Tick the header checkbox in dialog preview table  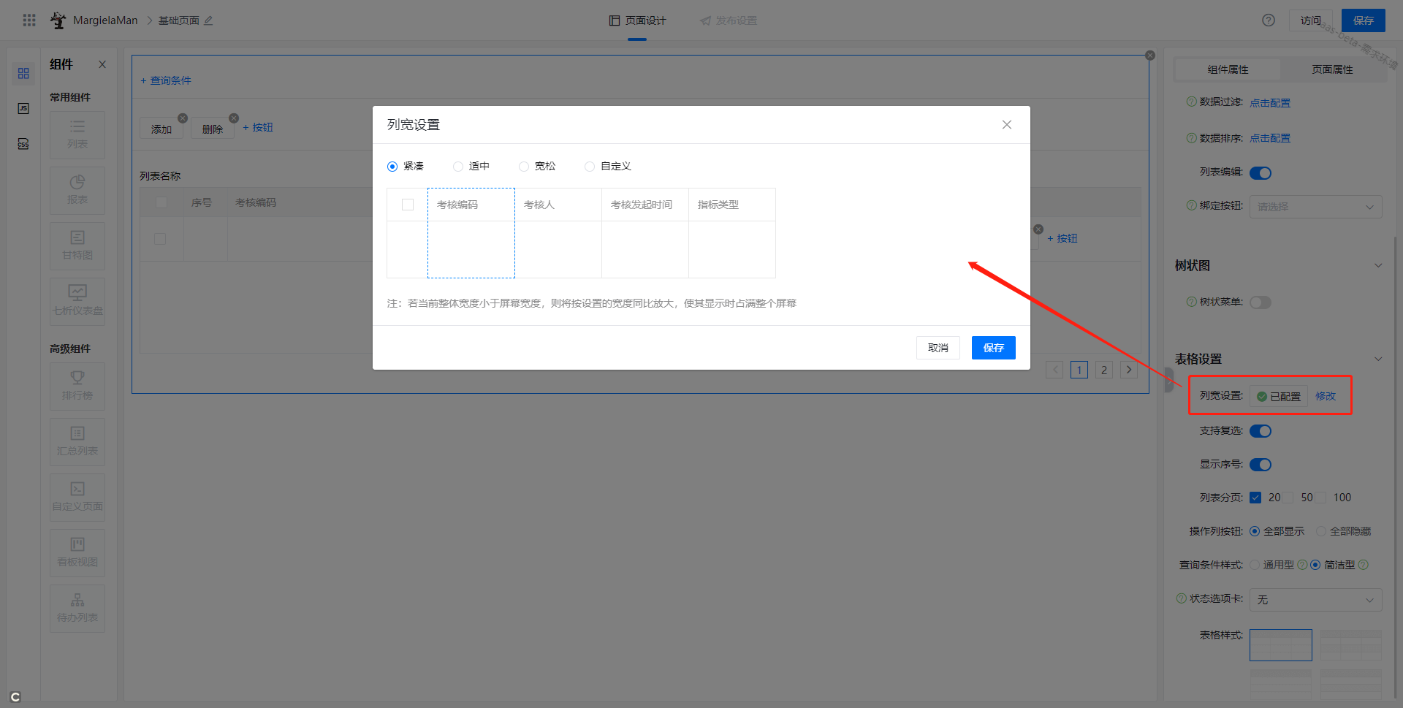coord(408,205)
